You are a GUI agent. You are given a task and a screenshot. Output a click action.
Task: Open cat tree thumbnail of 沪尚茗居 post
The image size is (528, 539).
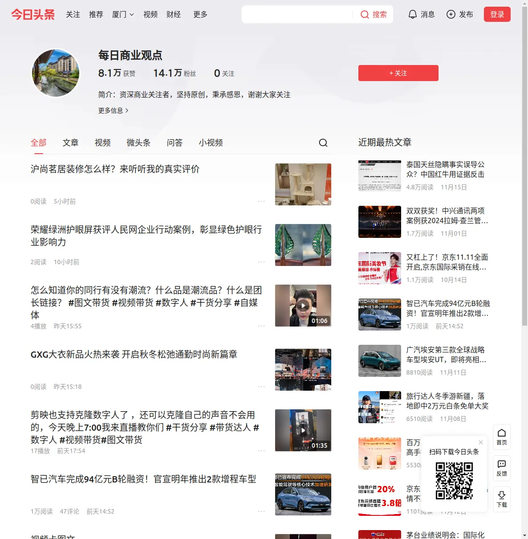pyautogui.click(x=303, y=184)
